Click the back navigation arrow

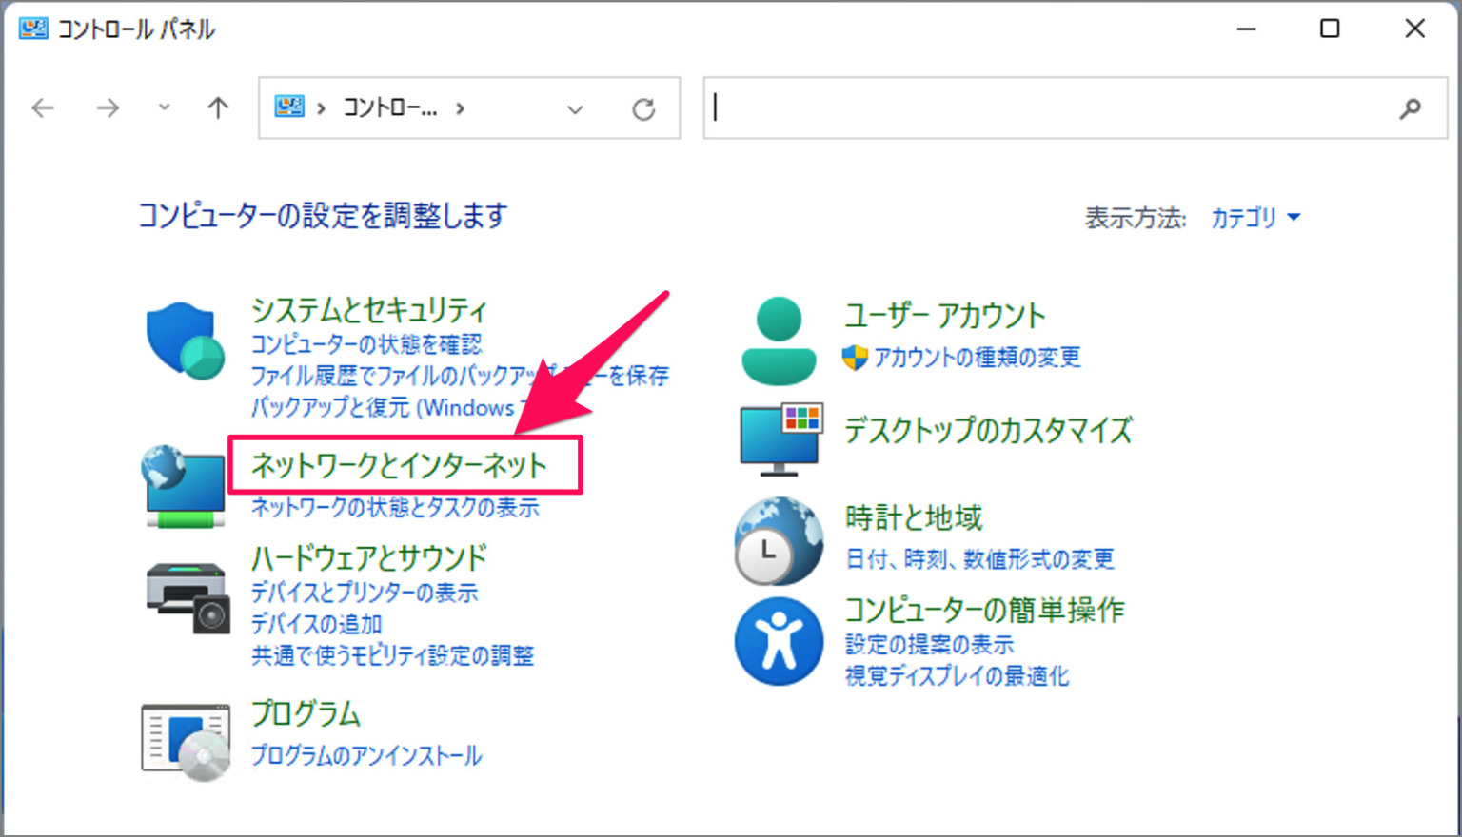pos(43,107)
